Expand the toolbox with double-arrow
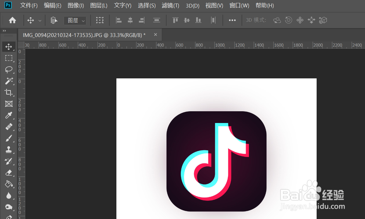This screenshot has height=219, width=365. coord(4,31)
